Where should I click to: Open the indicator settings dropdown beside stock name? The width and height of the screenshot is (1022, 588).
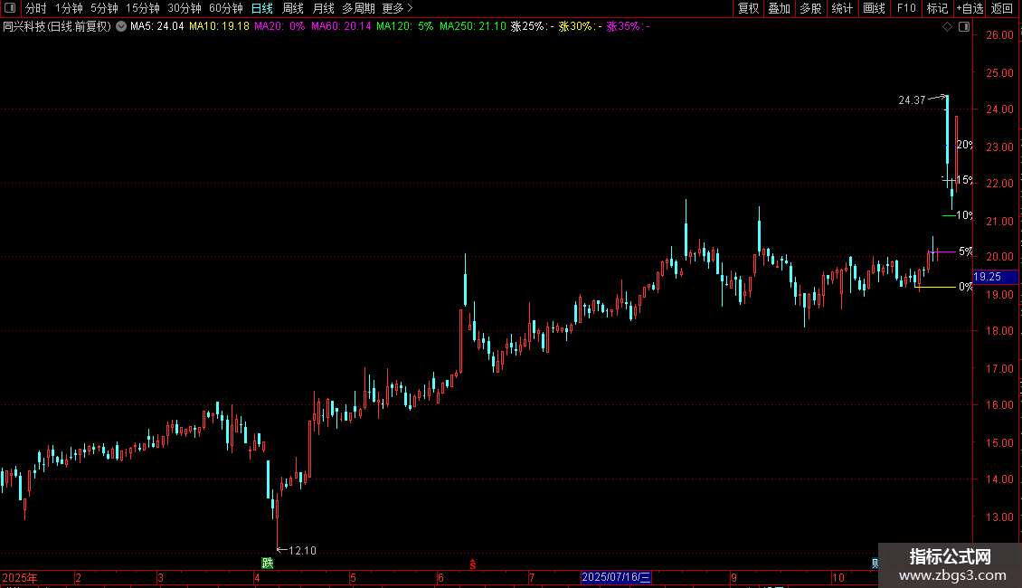click(121, 27)
